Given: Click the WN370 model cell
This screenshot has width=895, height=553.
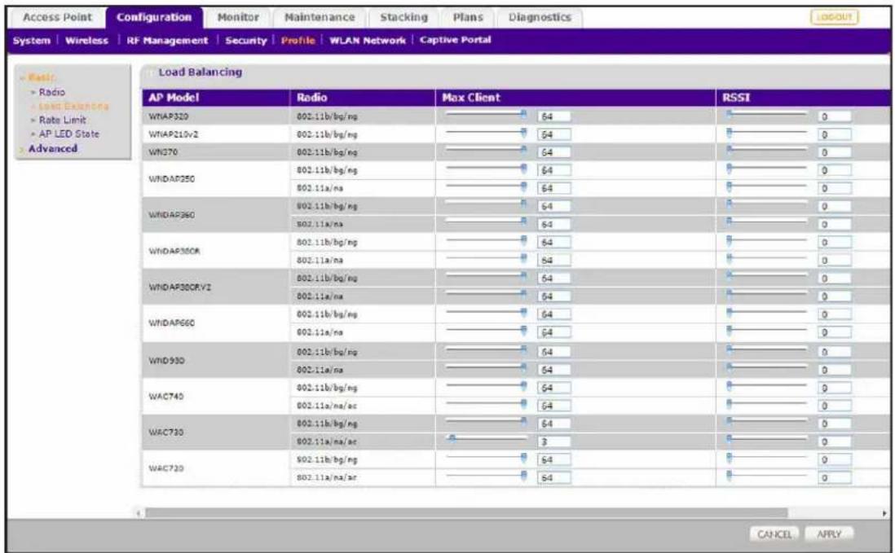Looking at the screenshot, I should coord(216,152).
